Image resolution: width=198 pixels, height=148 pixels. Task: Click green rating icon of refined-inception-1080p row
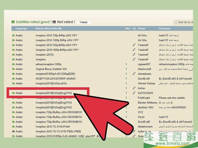coord(13,64)
